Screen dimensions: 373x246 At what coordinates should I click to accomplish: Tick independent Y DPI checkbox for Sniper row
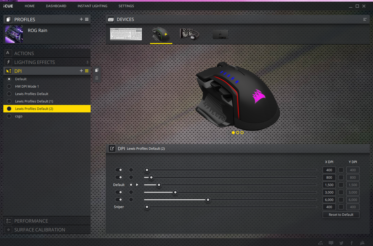(341, 207)
